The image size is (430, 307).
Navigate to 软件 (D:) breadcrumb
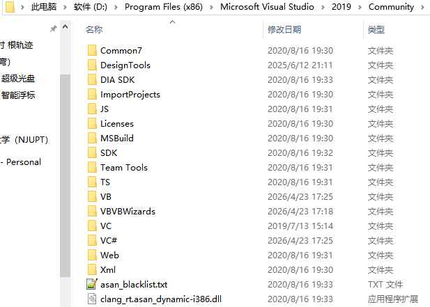coord(90,7)
